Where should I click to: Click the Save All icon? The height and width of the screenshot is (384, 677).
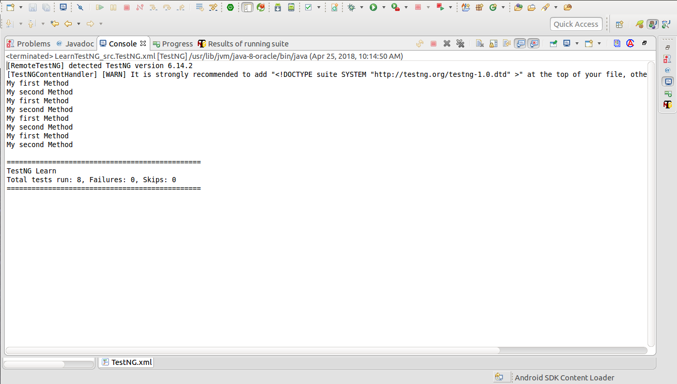point(46,7)
